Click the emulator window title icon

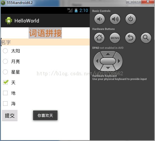click(3, 3)
